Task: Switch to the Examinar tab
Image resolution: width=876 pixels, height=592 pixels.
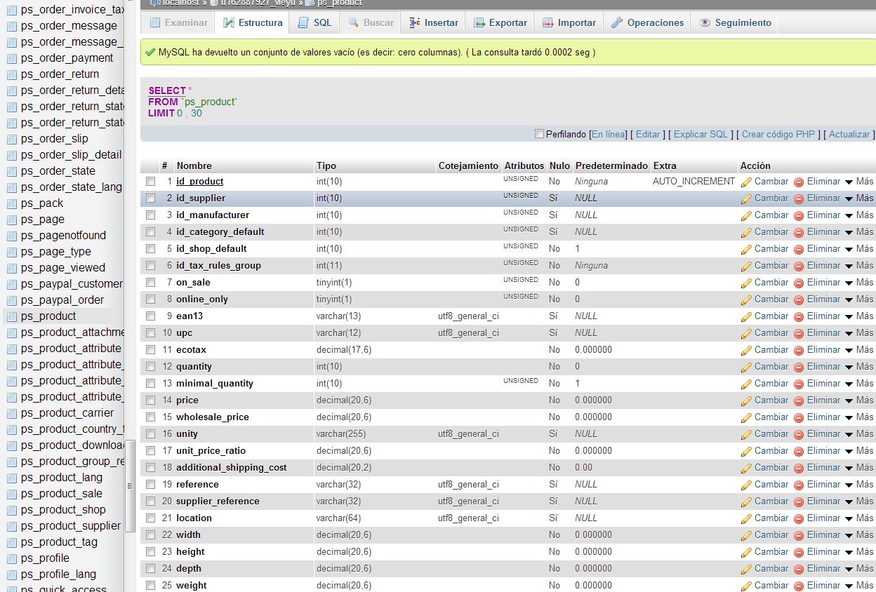Action: coord(178,22)
